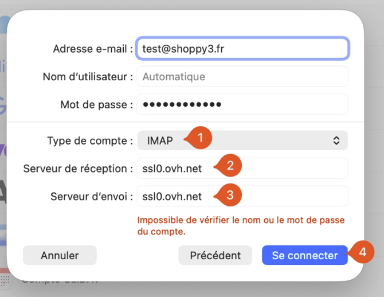This screenshot has height=297, width=384.
Task: Click the orange number 3 annotation badge
Action: pos(229,196)
